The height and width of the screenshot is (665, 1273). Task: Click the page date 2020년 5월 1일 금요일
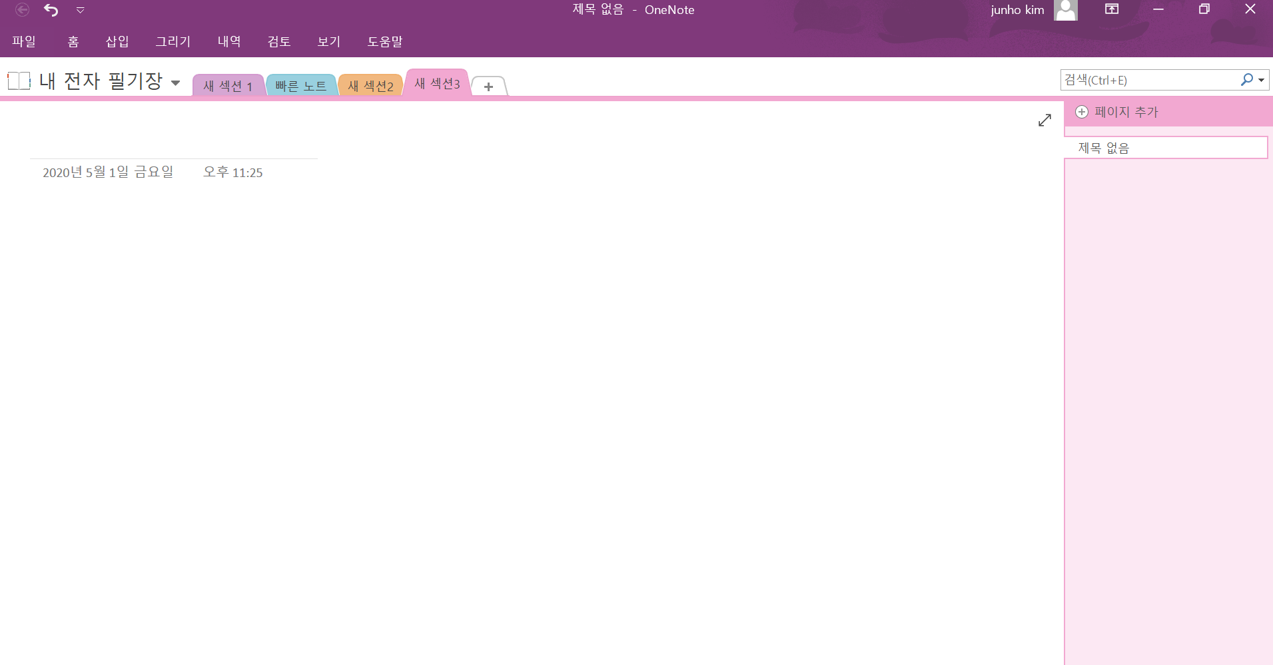[x=108, y=172]
